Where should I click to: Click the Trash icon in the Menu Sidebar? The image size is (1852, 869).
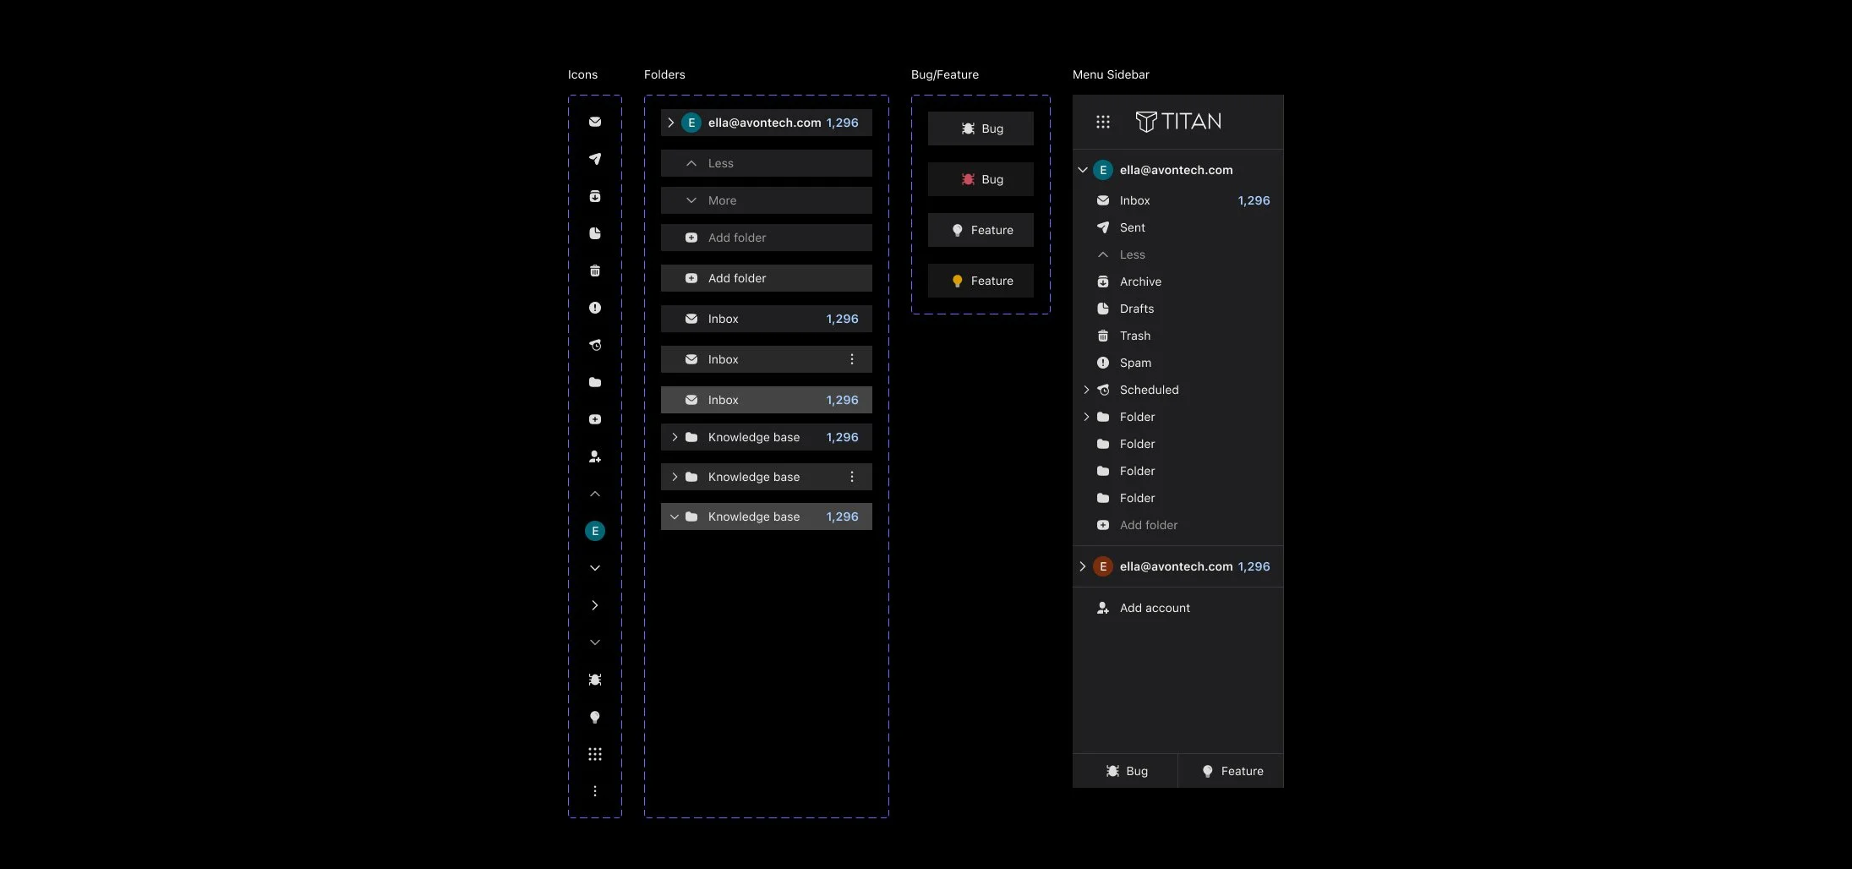pyautogui.click(x=1103, y=336)
